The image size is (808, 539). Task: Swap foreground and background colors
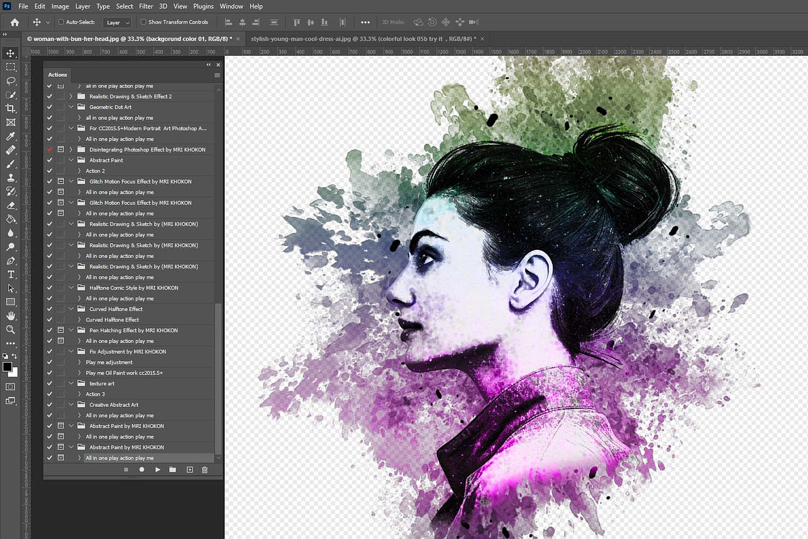15,356
